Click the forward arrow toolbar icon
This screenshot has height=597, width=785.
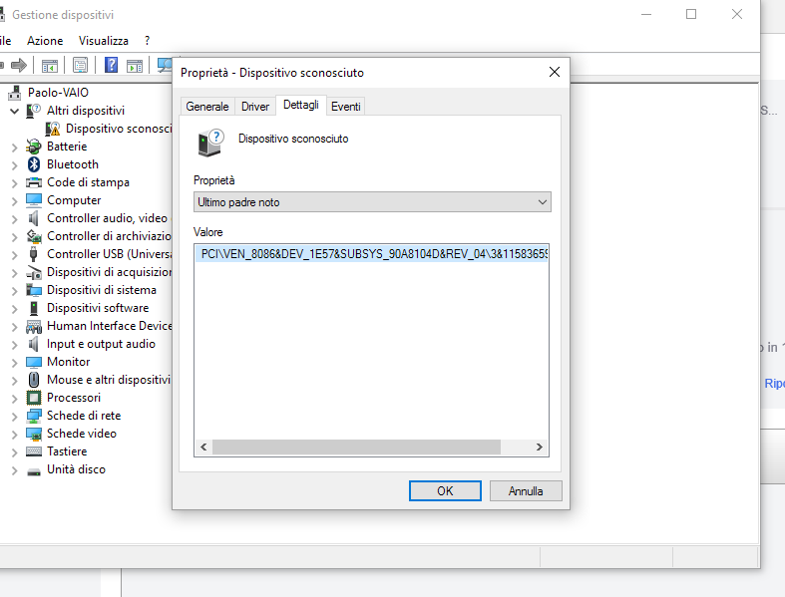pos(19,66)
